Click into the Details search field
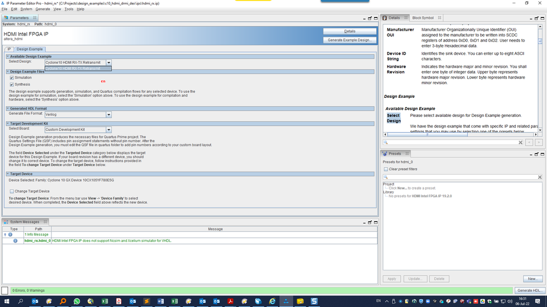Viewport: 547px width, 307px height. coord(452,143)
